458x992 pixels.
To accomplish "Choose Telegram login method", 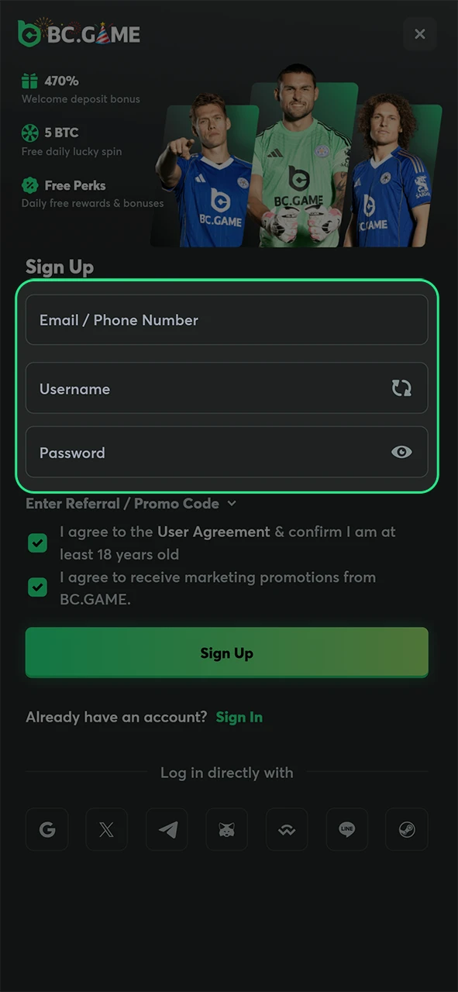I will tap(167, 829).
